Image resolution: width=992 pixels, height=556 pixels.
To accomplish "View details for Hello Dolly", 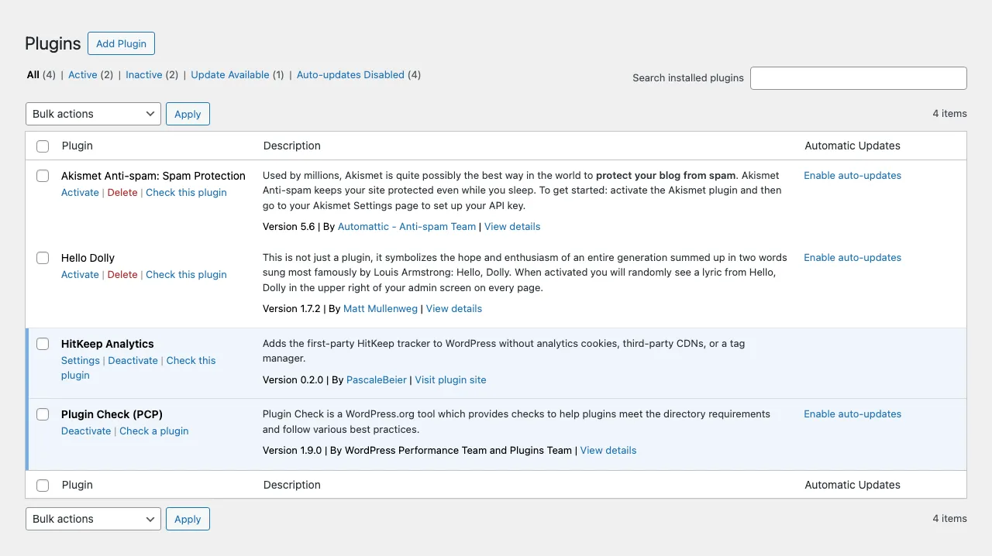I will click(454, 309).
